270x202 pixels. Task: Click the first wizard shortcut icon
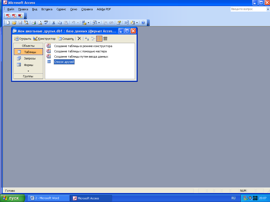click(49, 46)
